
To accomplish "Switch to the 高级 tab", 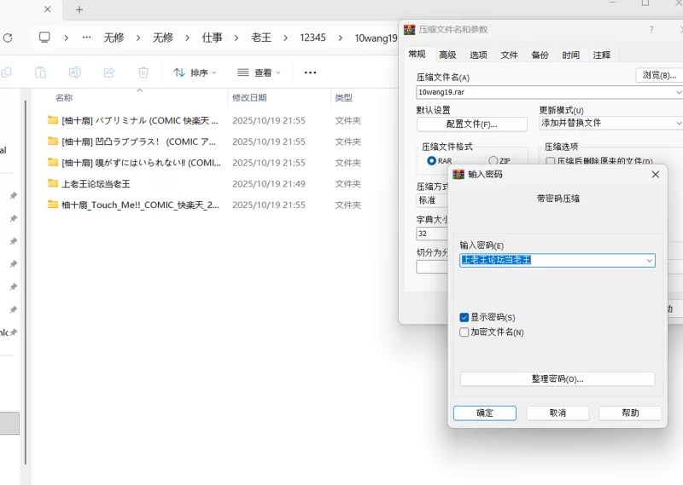I will pyautogui.click(x=447, y=55).
